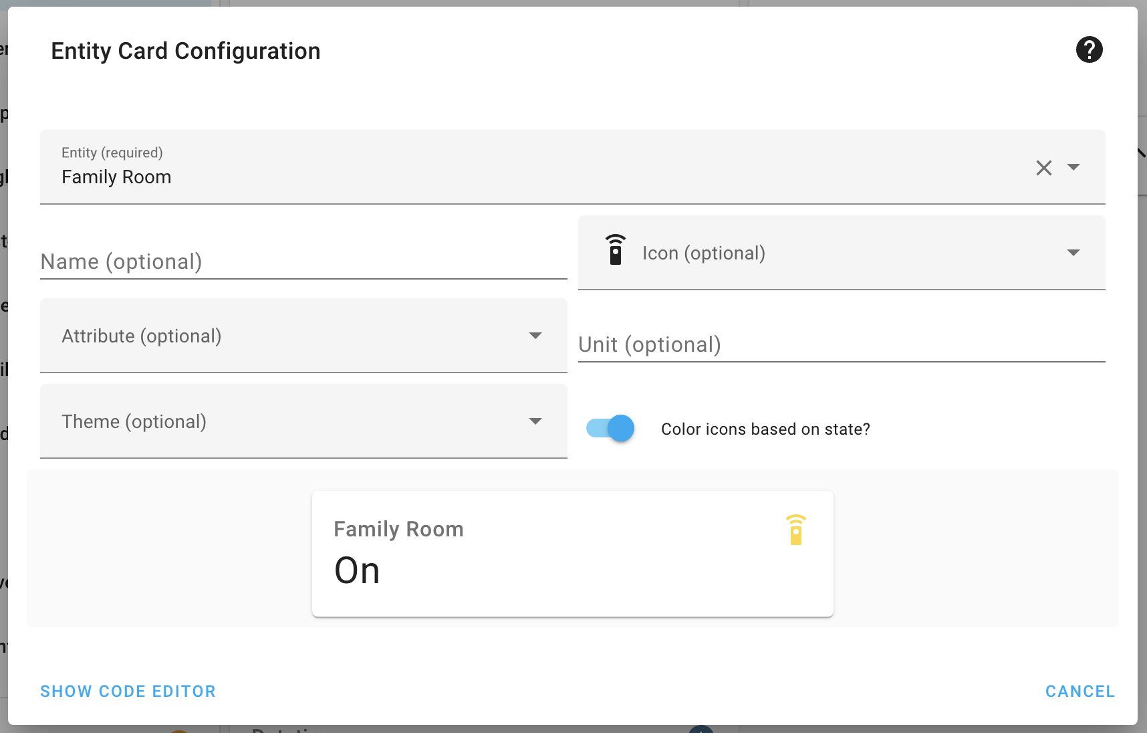Expand the Icon picker dropdown arrow

[x=1073, y=253]
